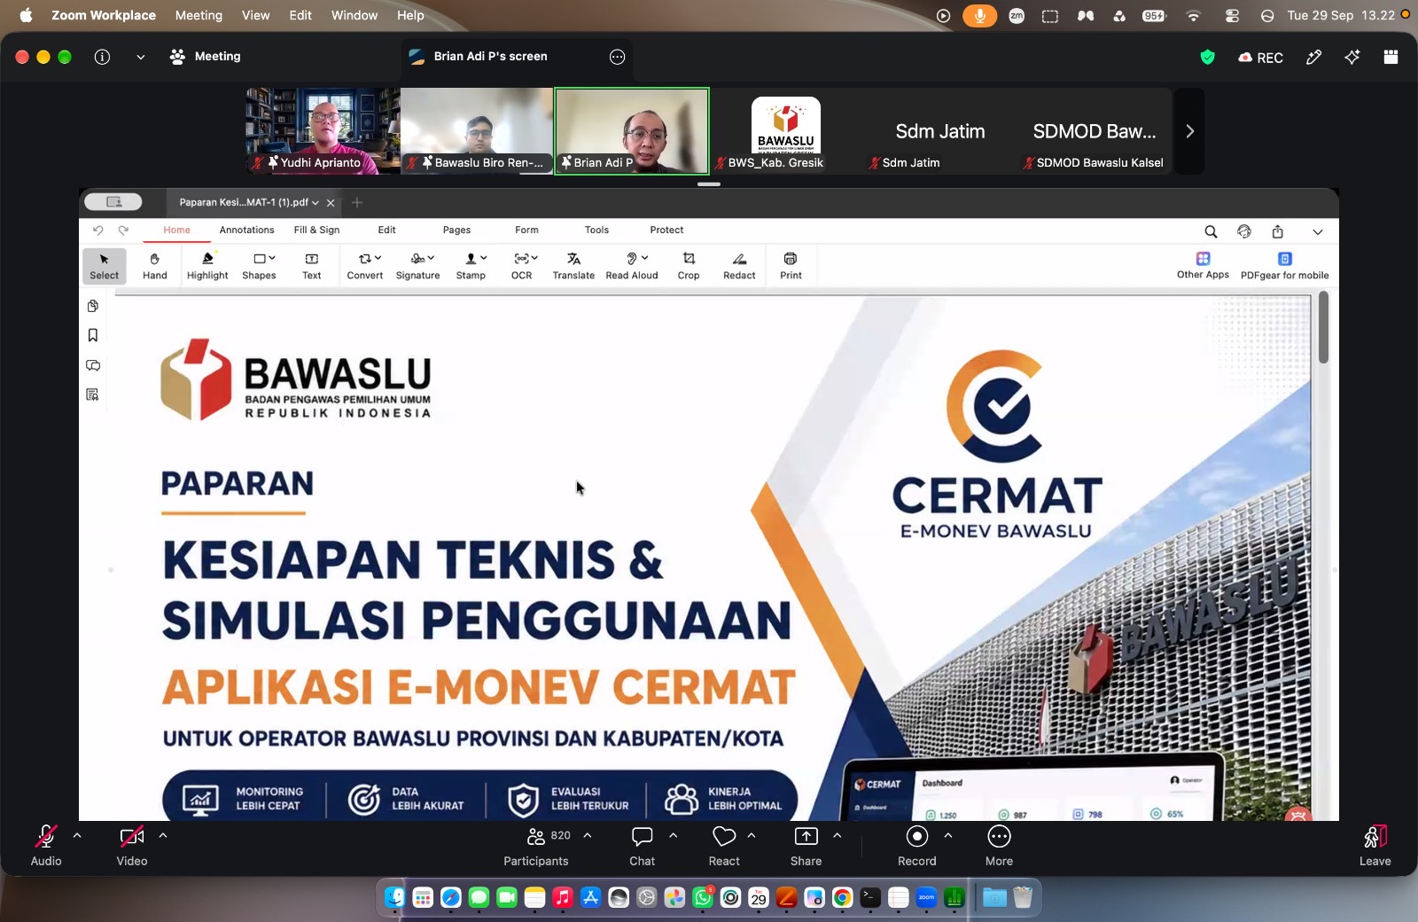Expand video options arrow next to Video

(162, 835)
